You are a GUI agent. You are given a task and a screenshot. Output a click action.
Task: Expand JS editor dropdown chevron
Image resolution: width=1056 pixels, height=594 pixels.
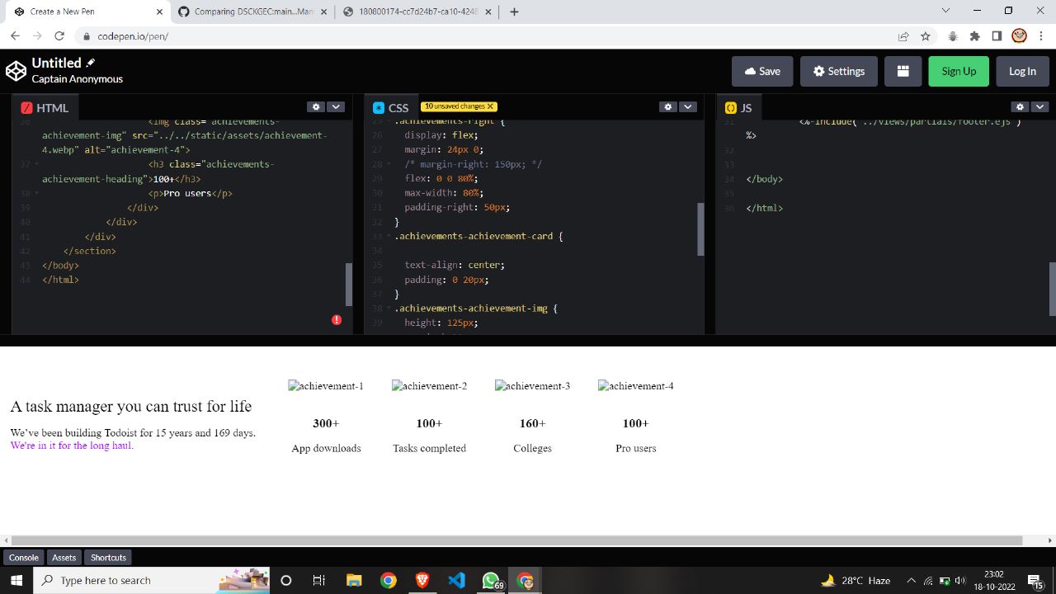click(1039, 107)
